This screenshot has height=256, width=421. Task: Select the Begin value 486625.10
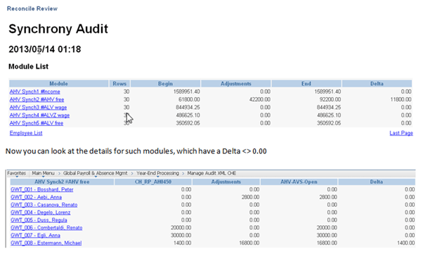click(188, 115)
